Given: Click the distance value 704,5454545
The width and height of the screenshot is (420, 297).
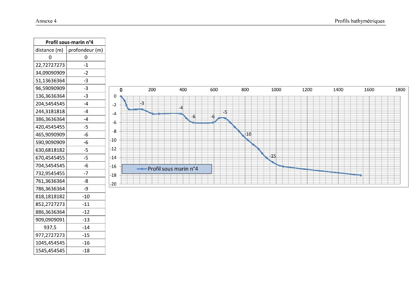Looking at the screenshot, I should 50,166.
